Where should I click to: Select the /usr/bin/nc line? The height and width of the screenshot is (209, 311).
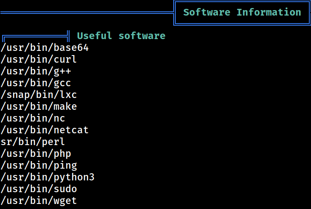pos(33,118)
